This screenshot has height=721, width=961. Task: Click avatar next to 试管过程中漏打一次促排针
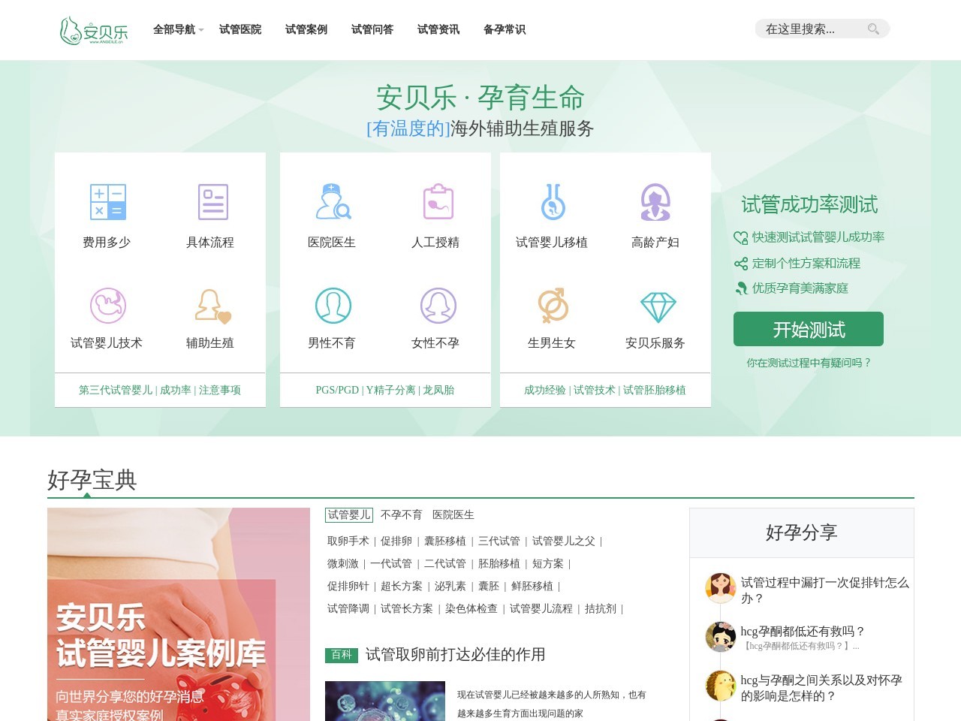coord(721,588)
